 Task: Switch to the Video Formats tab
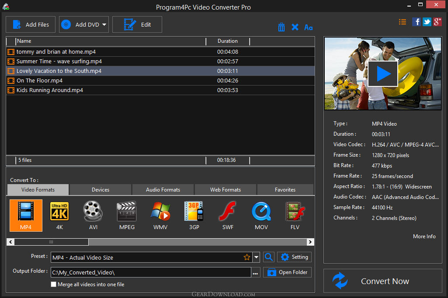(38, 190)
